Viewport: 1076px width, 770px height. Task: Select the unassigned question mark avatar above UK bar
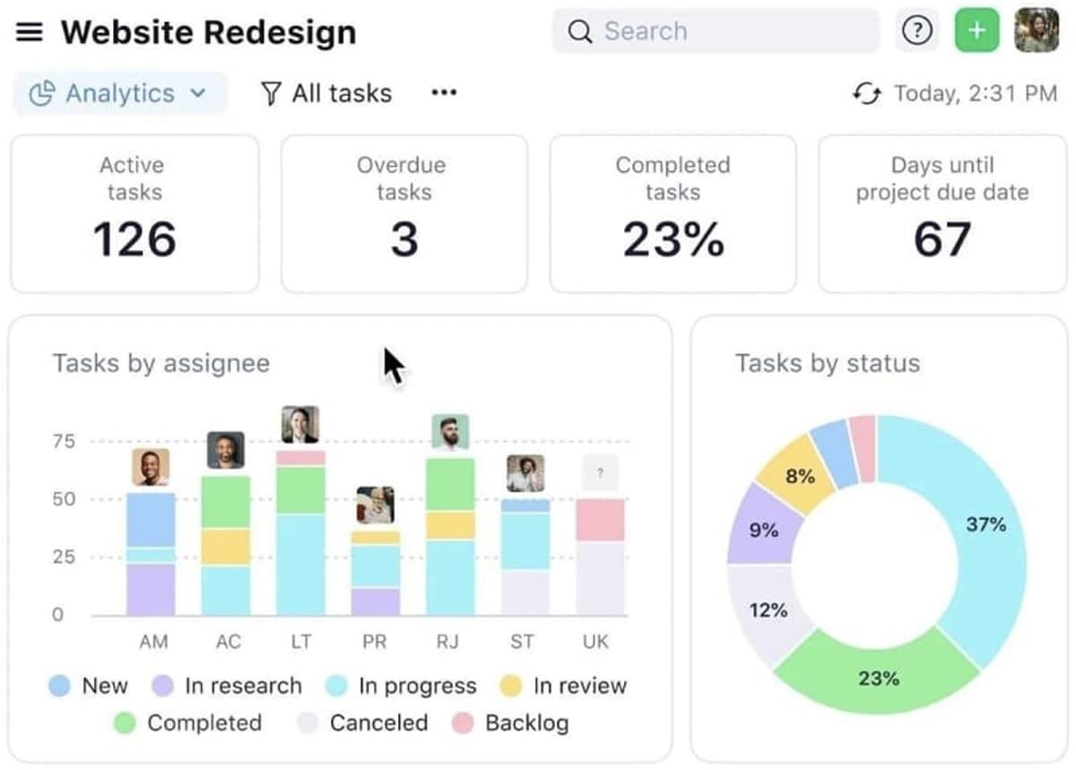coord(599,472)
